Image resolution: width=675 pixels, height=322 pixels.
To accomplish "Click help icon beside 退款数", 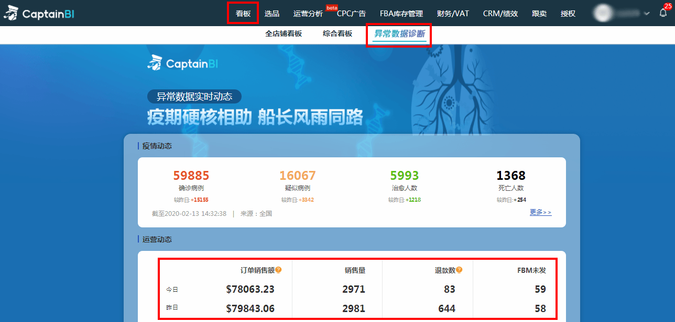I will click(459, 270).
